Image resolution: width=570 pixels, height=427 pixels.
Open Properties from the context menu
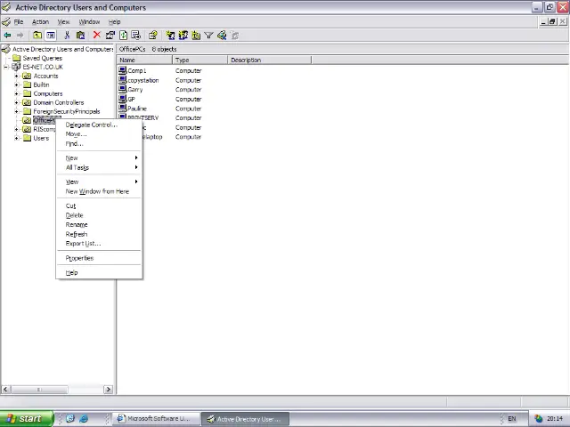[99, 258]
